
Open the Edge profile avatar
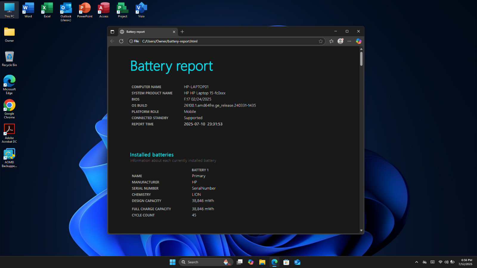pos(340,41)
